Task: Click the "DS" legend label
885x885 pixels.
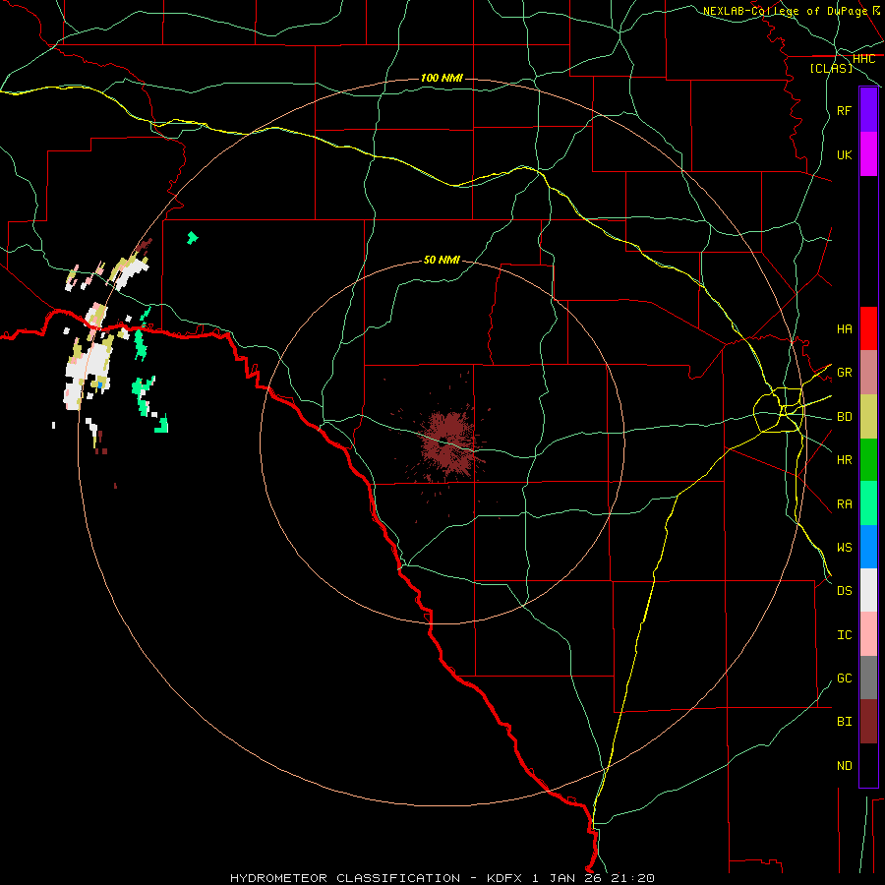Action: click(x=845, y=590)
